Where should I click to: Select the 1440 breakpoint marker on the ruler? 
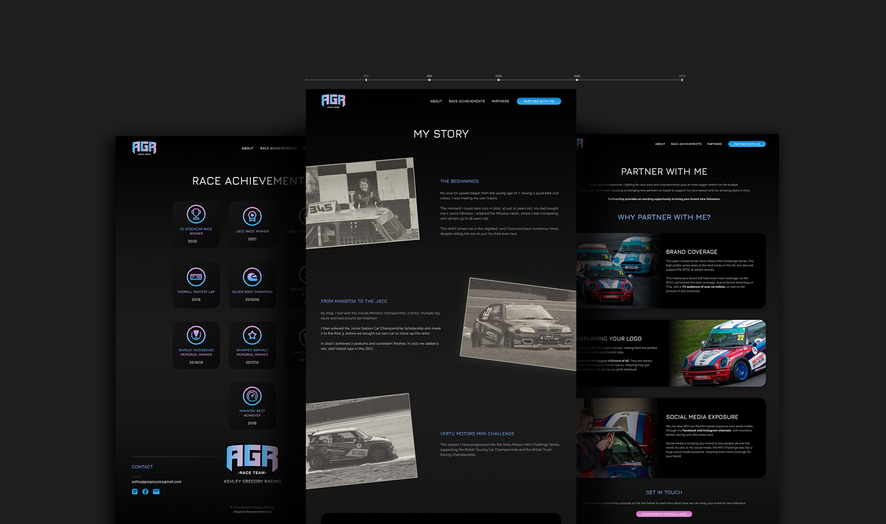577,80
